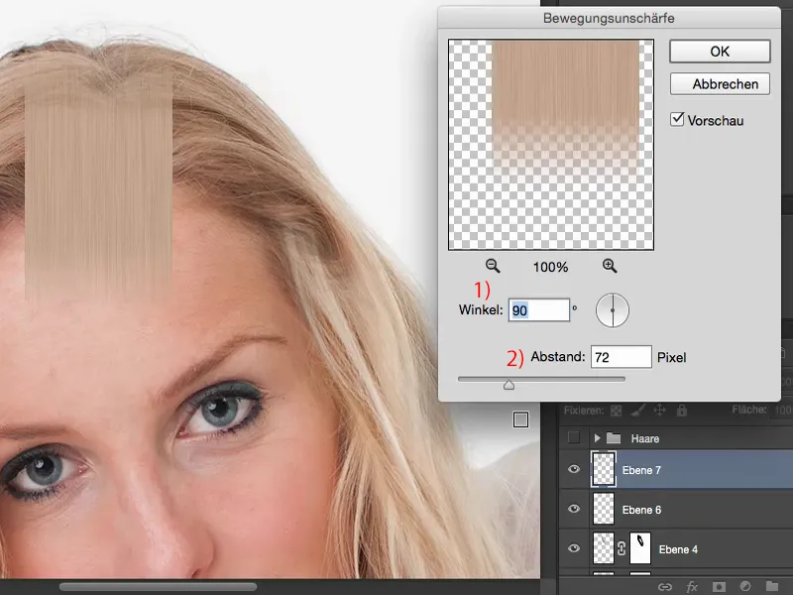Click Abbrechen to cancel the filter

[x=720, y=84]
